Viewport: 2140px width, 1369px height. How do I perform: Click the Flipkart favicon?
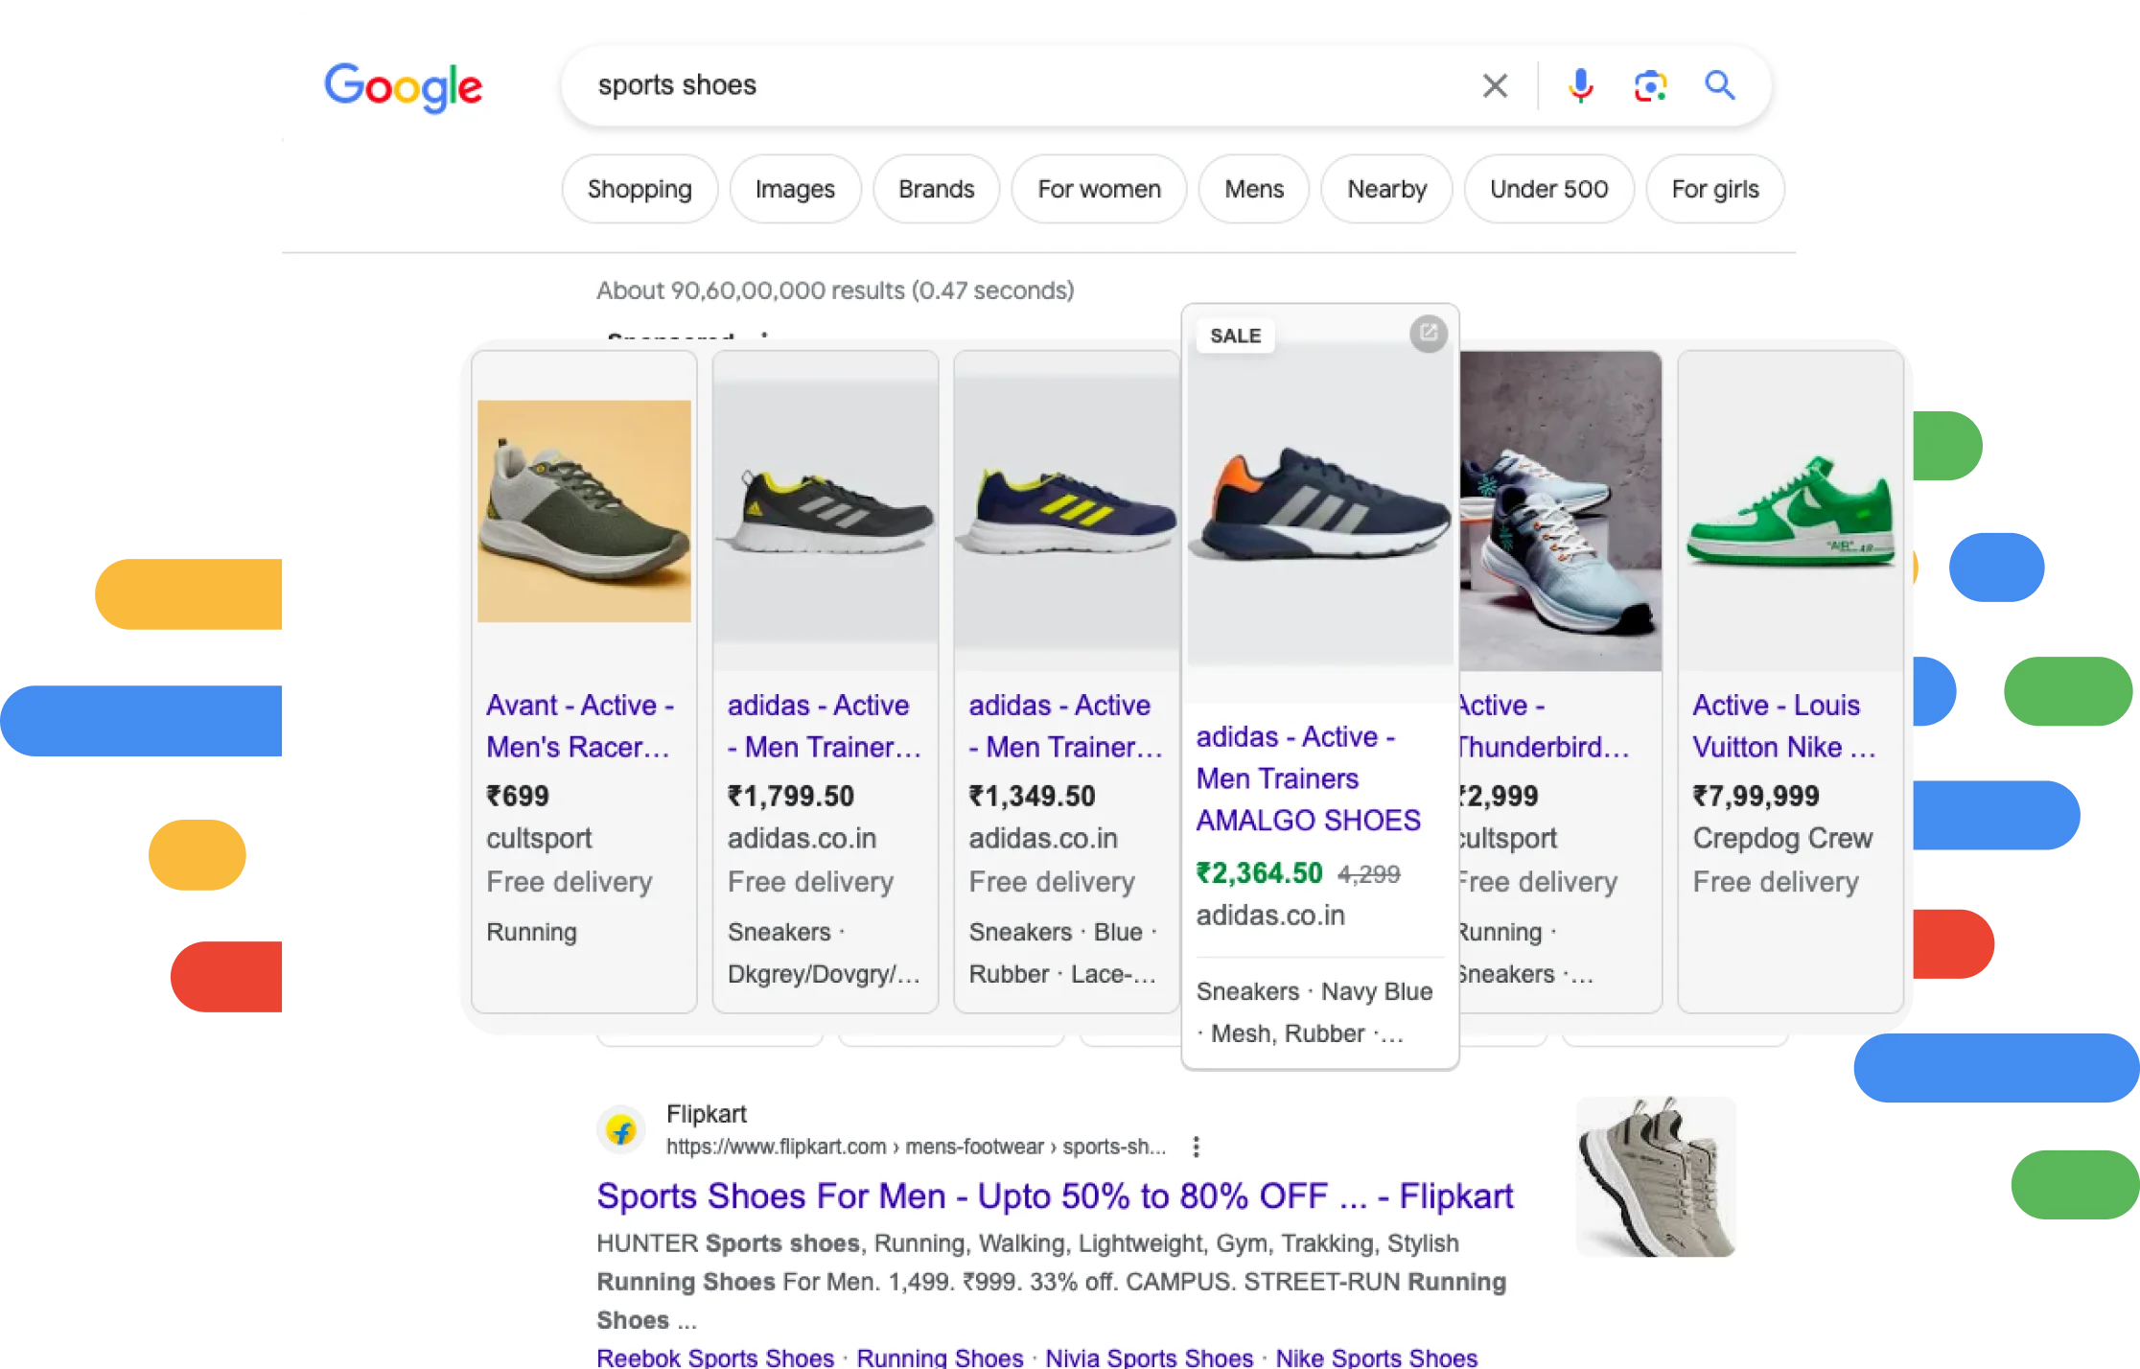621,1130
